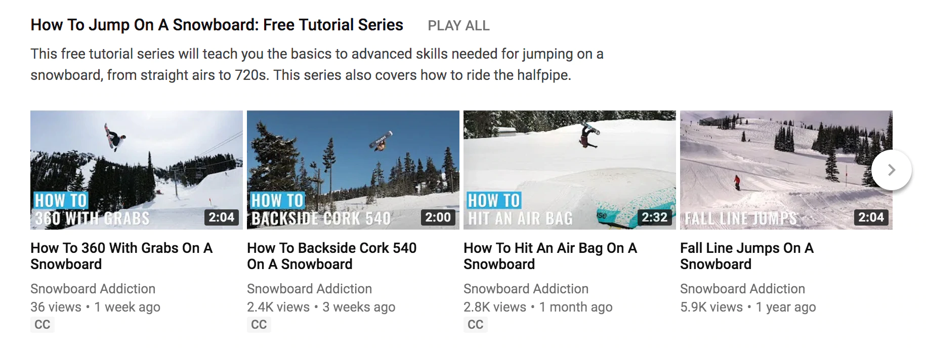Click the CC badge under the Air Bag video
The height and width of the screenshot is (351, 926).
[476, 325]
